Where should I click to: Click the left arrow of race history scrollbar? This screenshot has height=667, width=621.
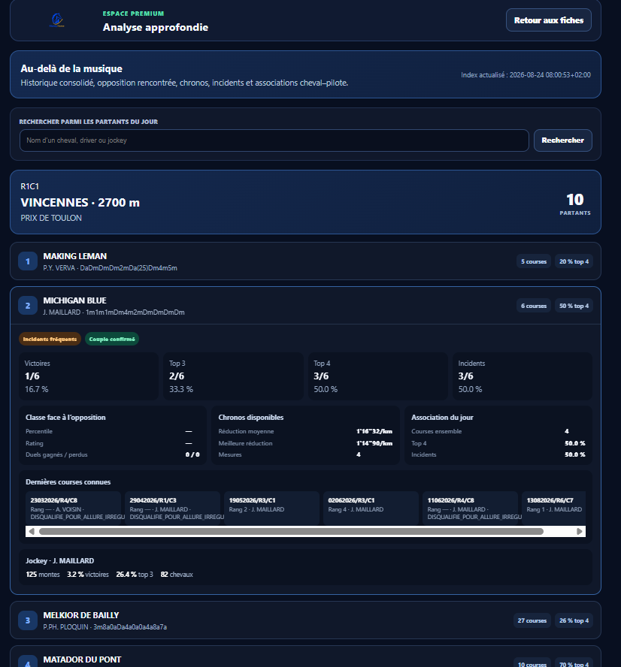31,531
